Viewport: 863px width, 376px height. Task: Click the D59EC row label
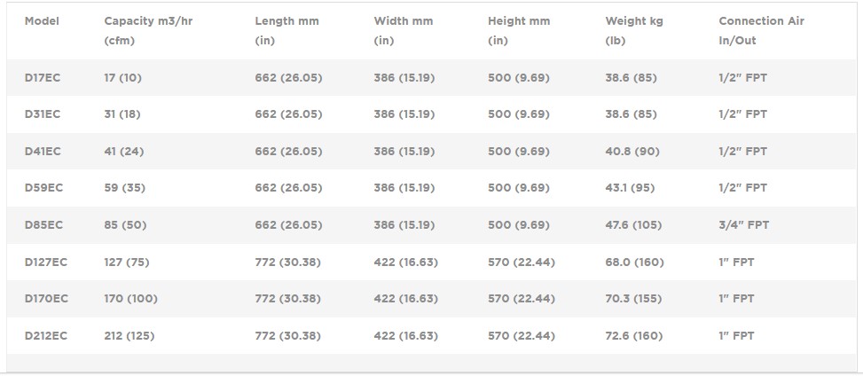point(43,188)
